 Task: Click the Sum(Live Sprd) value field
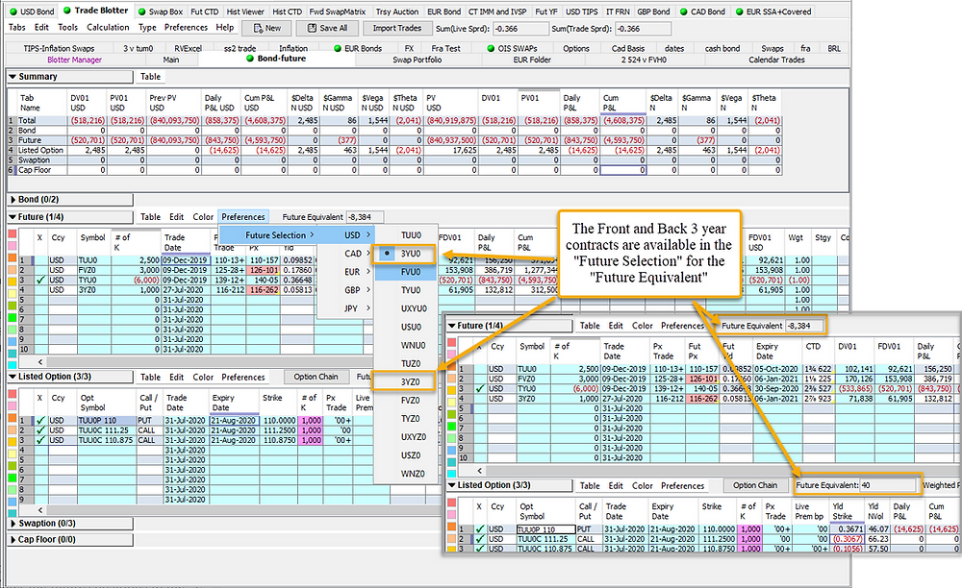coord(520,29)
